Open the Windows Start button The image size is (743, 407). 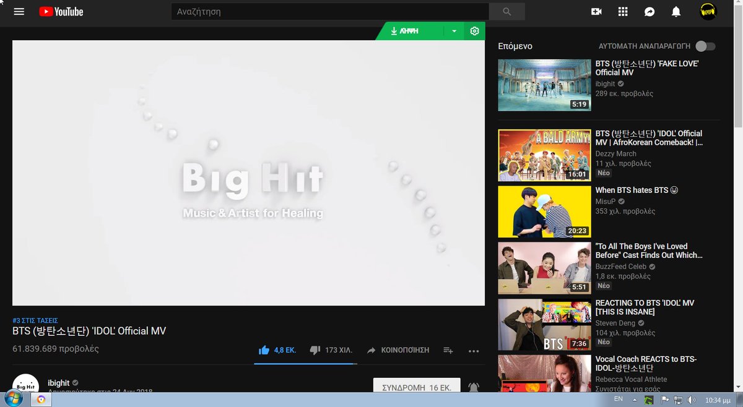click(x=13, y=399)
